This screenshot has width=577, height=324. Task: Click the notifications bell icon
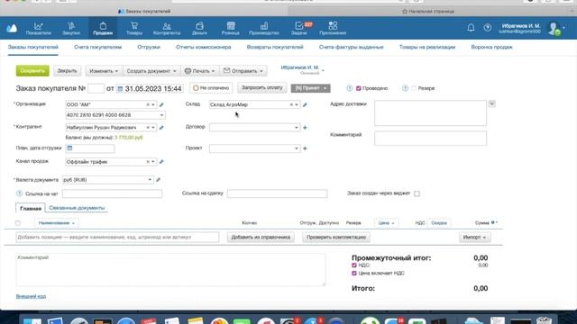[471, 28]
